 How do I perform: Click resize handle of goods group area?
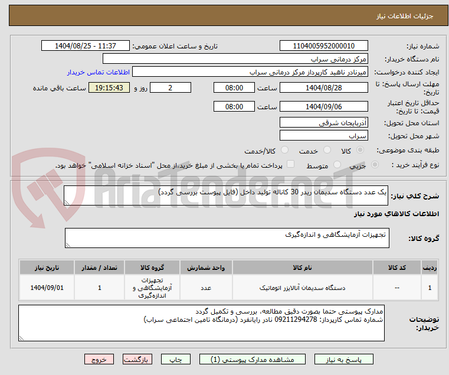coord(68,245)
